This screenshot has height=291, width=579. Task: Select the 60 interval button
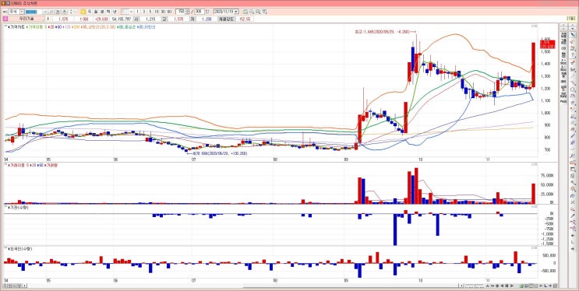[169, 12]
